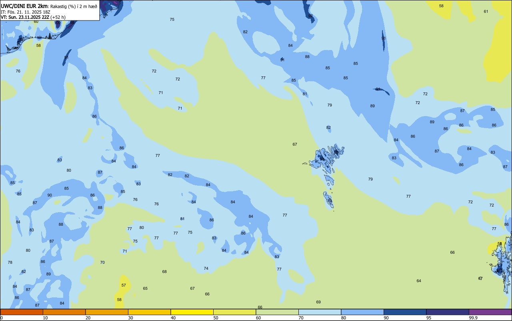The image size is (512, 321).
Task: Pick the 20–30 legend color segment
Action: (107, 312)
